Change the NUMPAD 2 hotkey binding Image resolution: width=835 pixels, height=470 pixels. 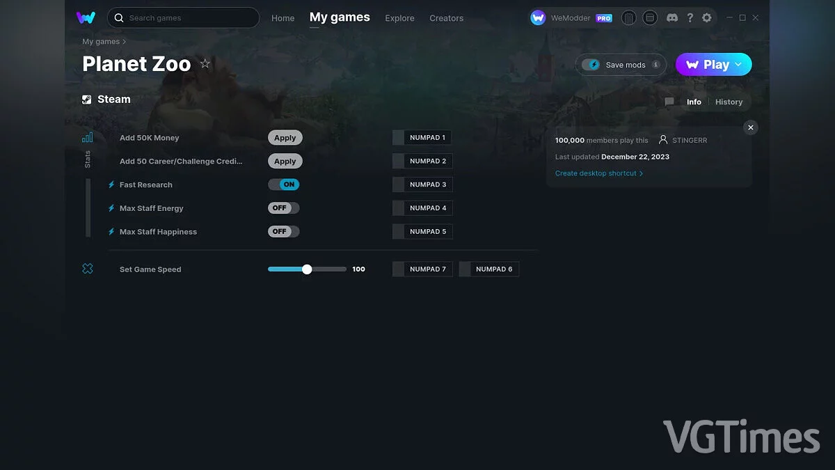pyautogui.click(x=422, y=161)
